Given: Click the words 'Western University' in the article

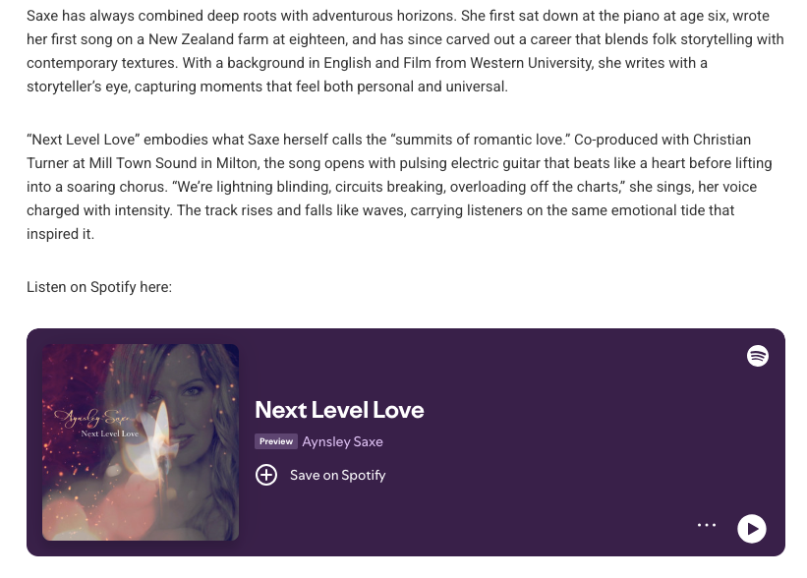Looking at the screenshot, I should [x=537, y=63].
